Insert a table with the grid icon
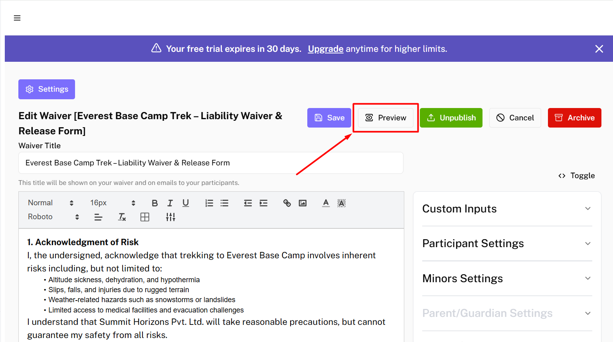The width and height of the screenshot is (613, 342). (145, 217)
